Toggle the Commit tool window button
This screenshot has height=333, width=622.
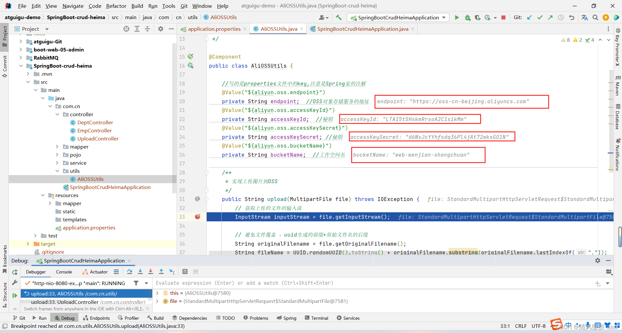(x=5, y=66)
